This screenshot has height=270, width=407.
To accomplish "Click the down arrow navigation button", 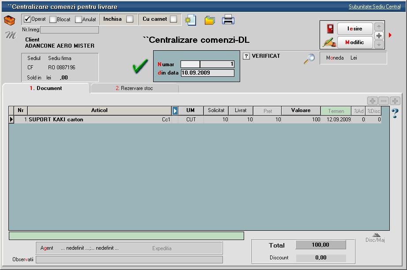I will pyautogui.click(x=379, y=45).
